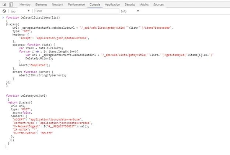Click the 'alert("Completed");' line

[35, 65]
